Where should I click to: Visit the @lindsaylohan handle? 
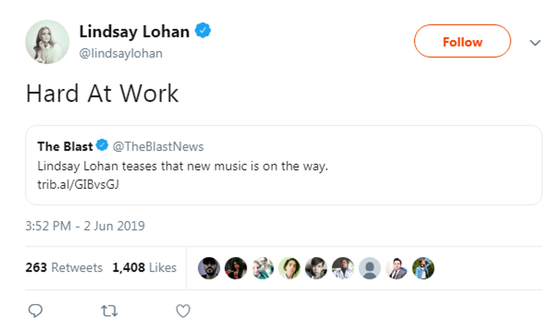pos(120,53)
